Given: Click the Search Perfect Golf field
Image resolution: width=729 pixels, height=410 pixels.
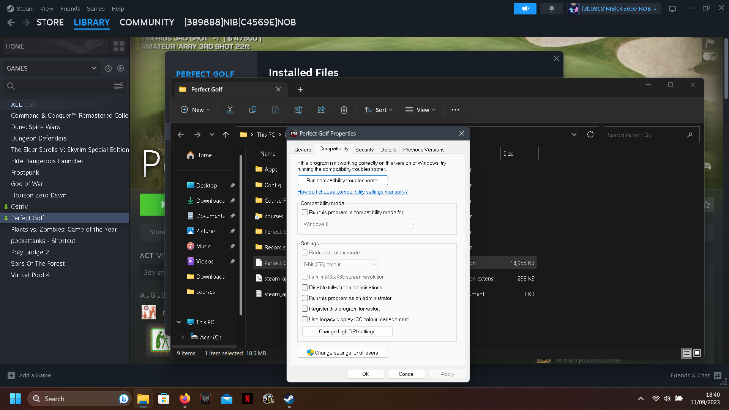Looking at the screenshot, I should pos(645,135).
